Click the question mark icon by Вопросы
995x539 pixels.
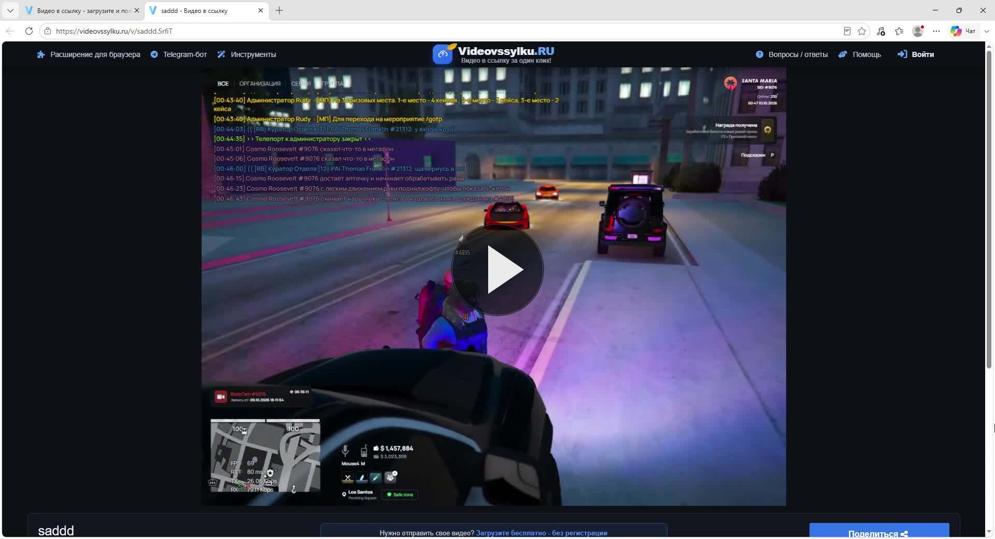pyautogui.click(x=759, y=54)
